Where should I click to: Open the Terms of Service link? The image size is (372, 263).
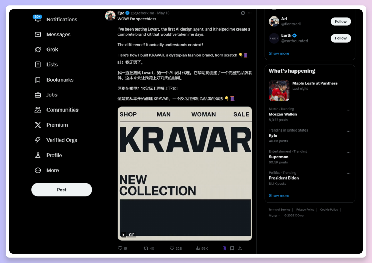pyautogui.click(x=279, y=210)
